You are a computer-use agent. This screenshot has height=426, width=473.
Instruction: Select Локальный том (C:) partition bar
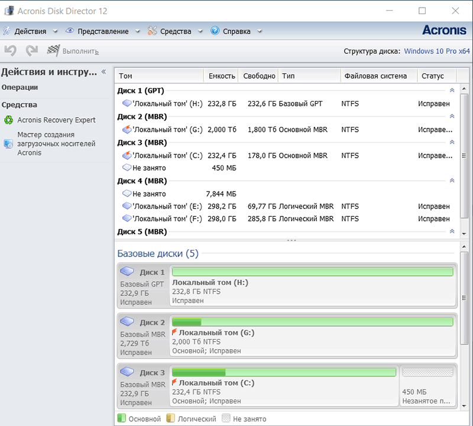(x=284, y=372)
